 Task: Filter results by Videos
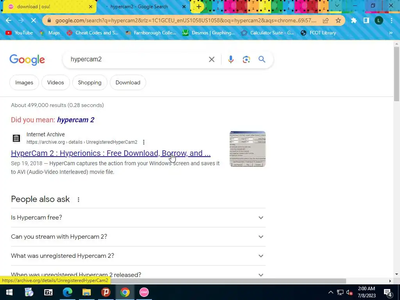point(55,82)
